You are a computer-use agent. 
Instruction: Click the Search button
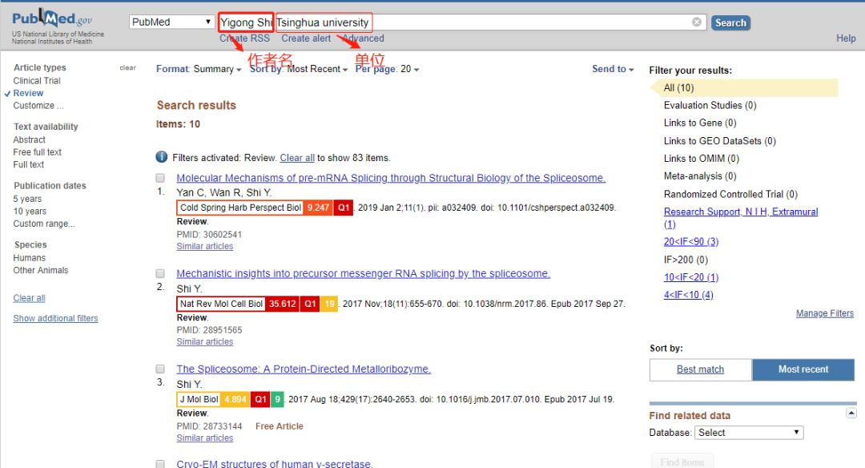pos(730,22)
